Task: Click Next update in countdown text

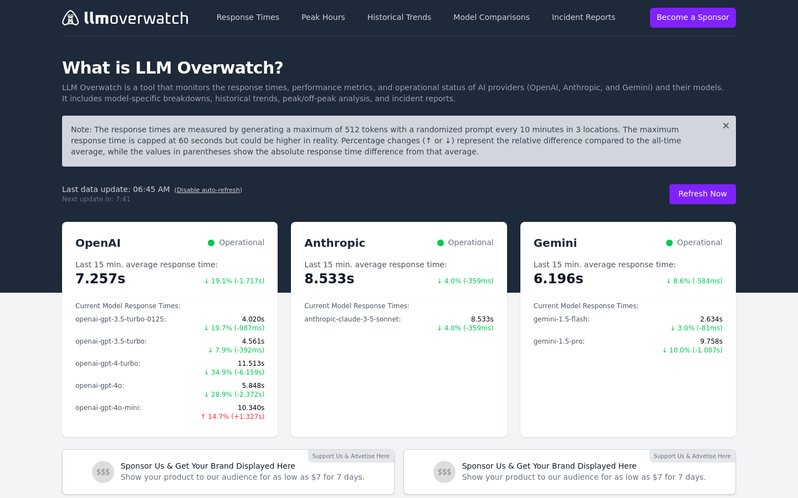Action: (96, 199)
